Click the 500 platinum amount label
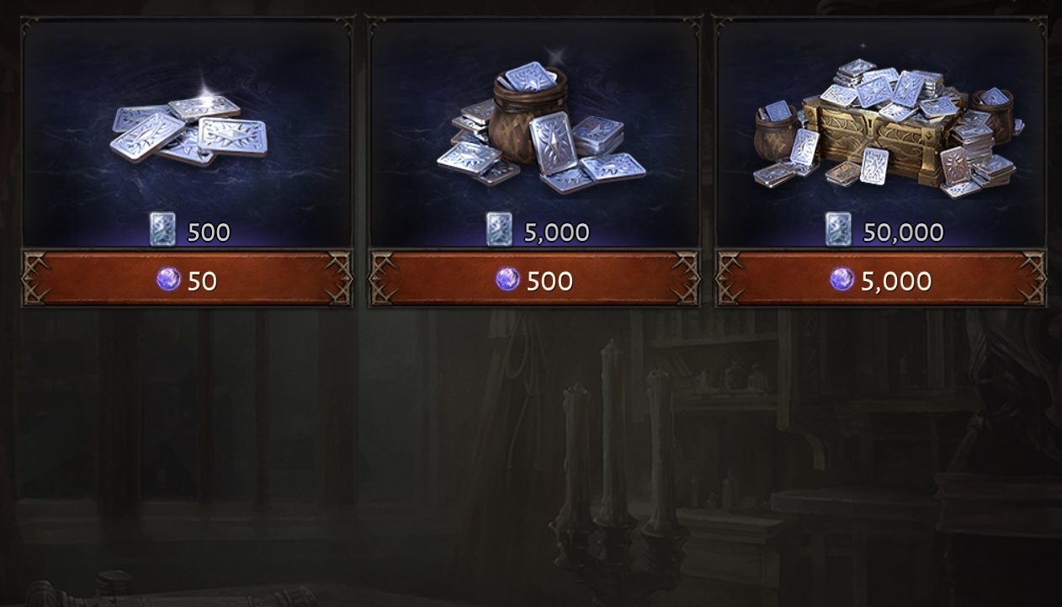The height and width of the screenshot is (607, 1062). [209, 232]
